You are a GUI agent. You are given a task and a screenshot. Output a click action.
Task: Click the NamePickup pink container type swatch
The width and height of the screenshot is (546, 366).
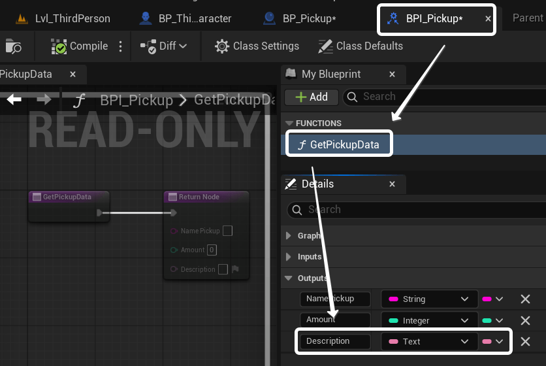[487, 299]
